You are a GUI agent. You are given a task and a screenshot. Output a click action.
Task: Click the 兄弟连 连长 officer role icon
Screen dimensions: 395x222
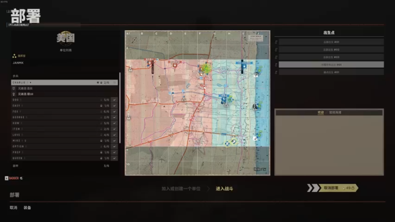pyautogui.click(x=14, y=88)
